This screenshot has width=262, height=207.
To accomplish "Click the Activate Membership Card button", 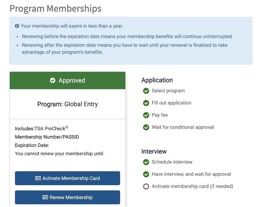I will [67, 178].
